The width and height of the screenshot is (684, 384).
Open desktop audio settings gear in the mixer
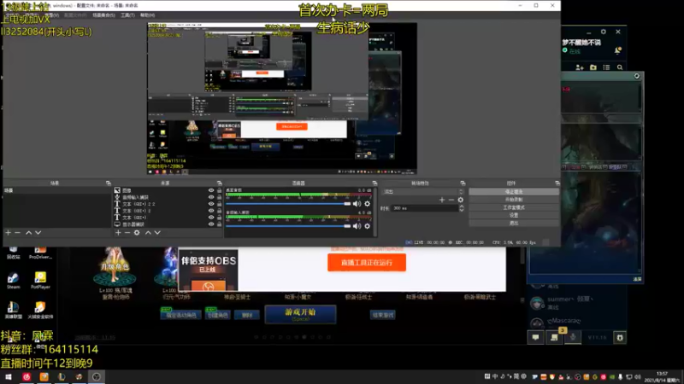(x=368, y=204)
